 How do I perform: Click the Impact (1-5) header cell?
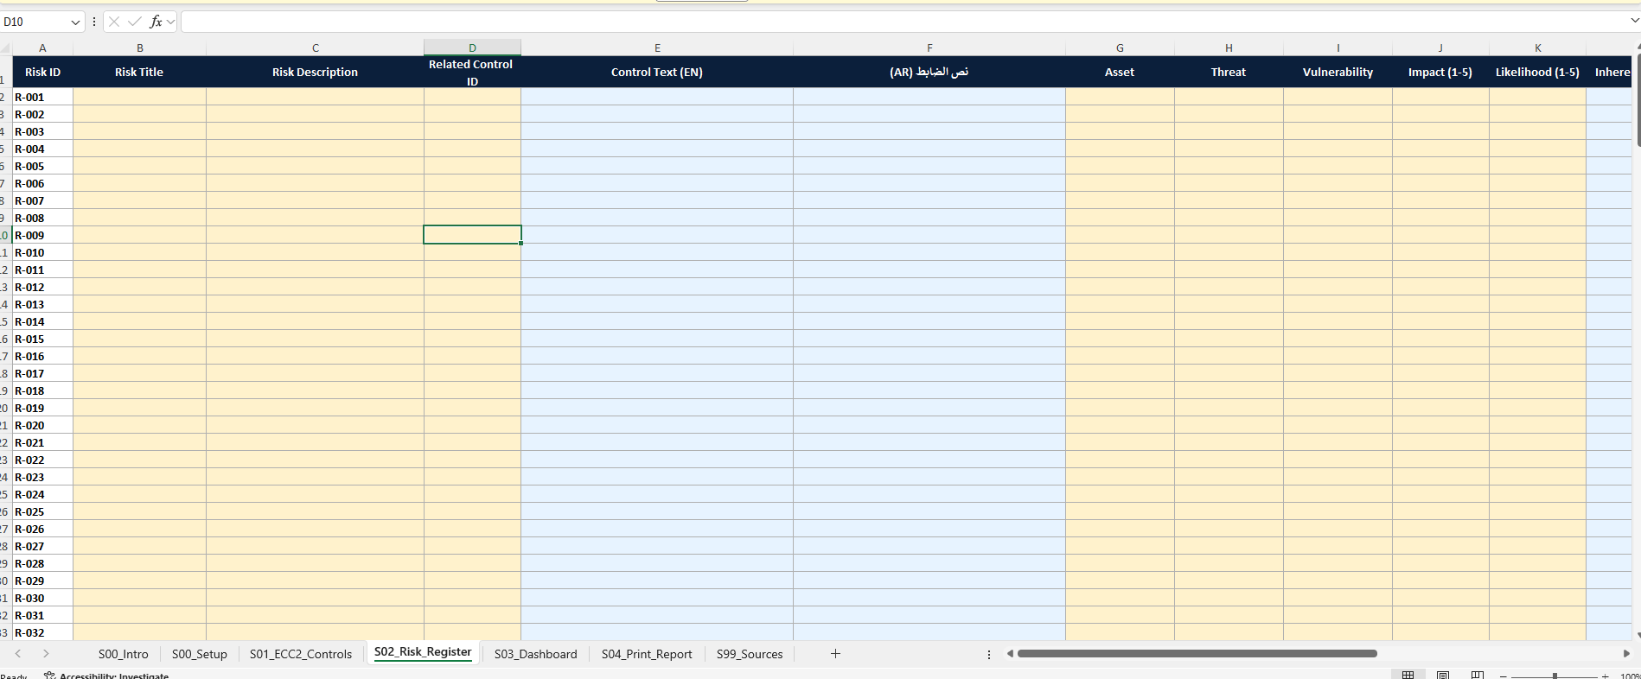[x=1440, y=72]
